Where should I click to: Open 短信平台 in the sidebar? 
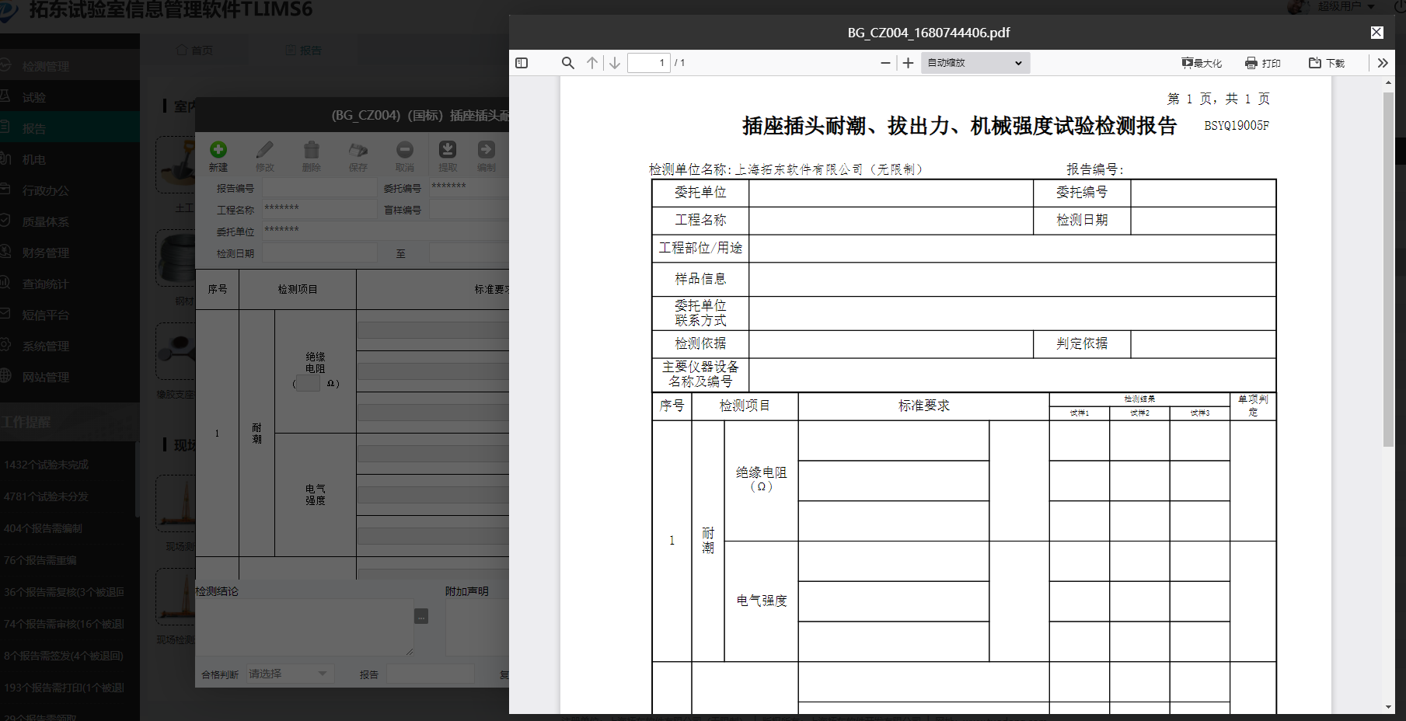click(70, 315)
